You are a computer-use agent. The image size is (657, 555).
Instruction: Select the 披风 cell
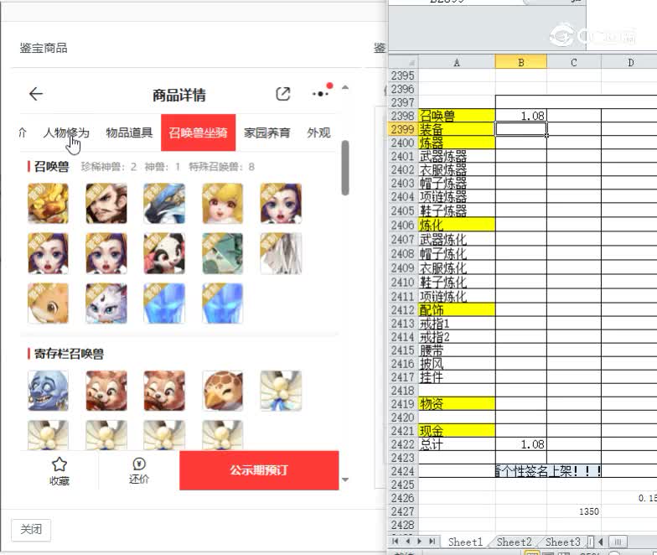tap(457, 364)
